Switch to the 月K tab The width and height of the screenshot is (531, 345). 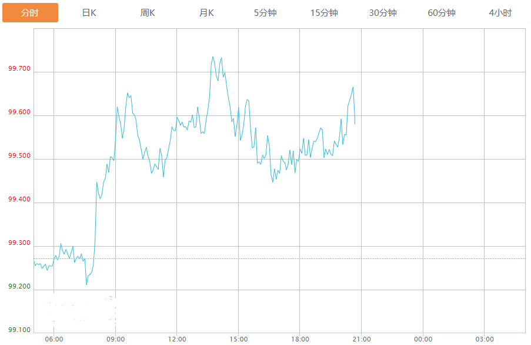(206, 12)
